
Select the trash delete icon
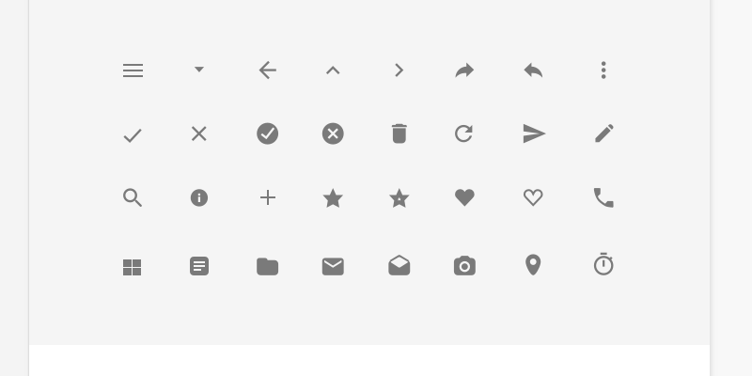click(399, 133)
